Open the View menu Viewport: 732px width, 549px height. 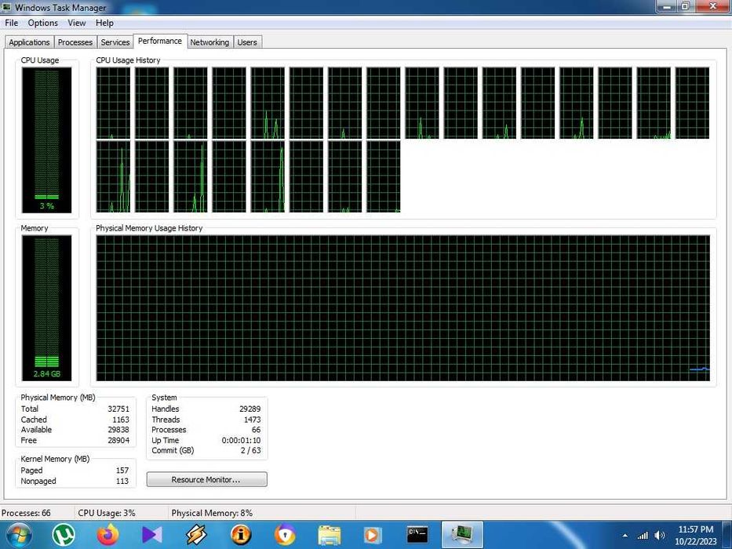coord(77,23)
